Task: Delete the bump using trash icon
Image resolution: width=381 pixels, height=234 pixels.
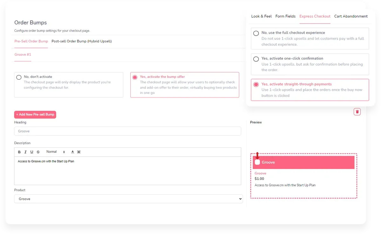Action: [357, 111]
